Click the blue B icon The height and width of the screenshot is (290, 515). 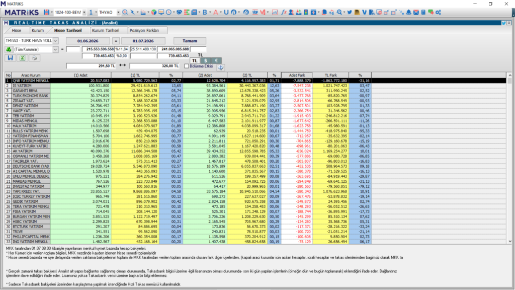[205, 12]
